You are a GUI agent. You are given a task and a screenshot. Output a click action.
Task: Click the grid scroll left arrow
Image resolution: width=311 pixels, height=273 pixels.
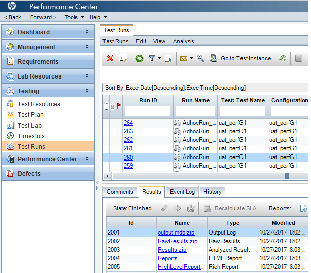point(107,176)
